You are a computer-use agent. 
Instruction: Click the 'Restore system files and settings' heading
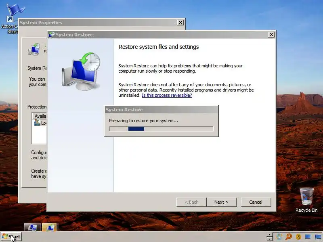point(159,47)
